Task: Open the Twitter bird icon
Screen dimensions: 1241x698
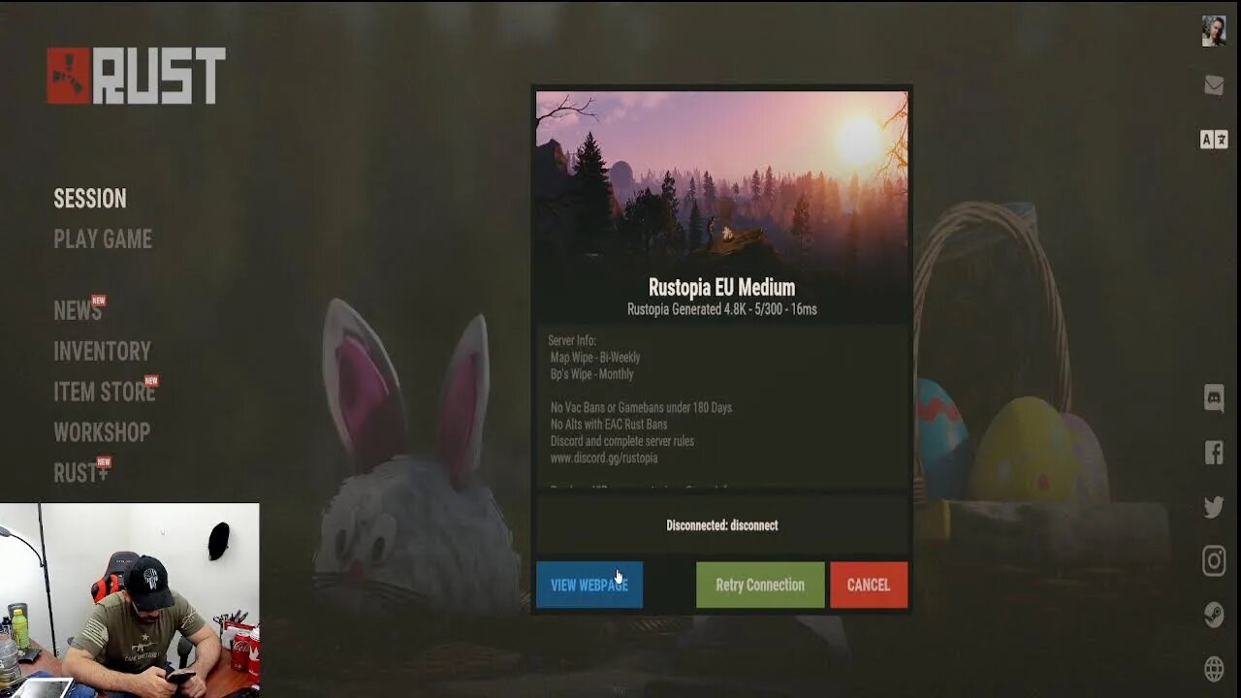Action: point(1214,506)
